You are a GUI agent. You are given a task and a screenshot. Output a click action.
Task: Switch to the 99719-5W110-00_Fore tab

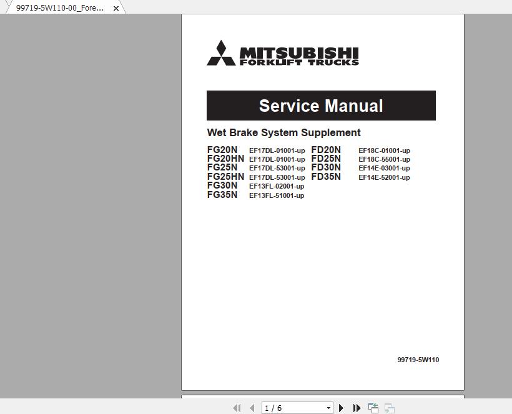[59, 8]
